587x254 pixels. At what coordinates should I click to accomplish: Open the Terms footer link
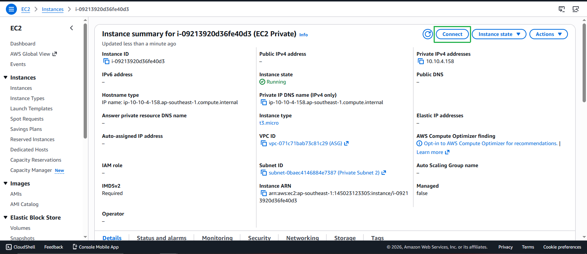click(x=528, y=247)
